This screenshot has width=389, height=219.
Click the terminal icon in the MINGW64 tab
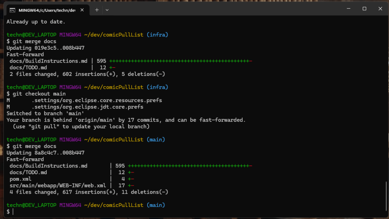pos(13,10)
